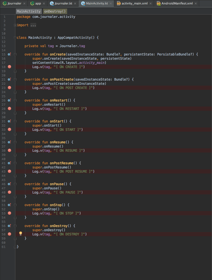Click the override gutter icon for onPause
Viewport: 212px width, 280px height.
click(x=9, y=184)
